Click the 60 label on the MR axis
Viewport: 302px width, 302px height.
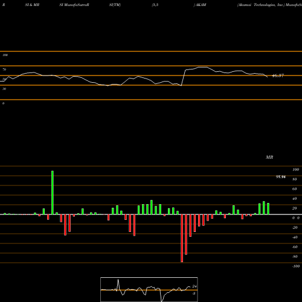tap(295, 189)
